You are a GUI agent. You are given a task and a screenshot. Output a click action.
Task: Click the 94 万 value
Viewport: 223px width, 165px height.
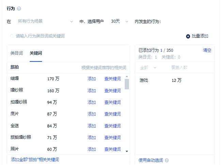[x=52, y=102]
